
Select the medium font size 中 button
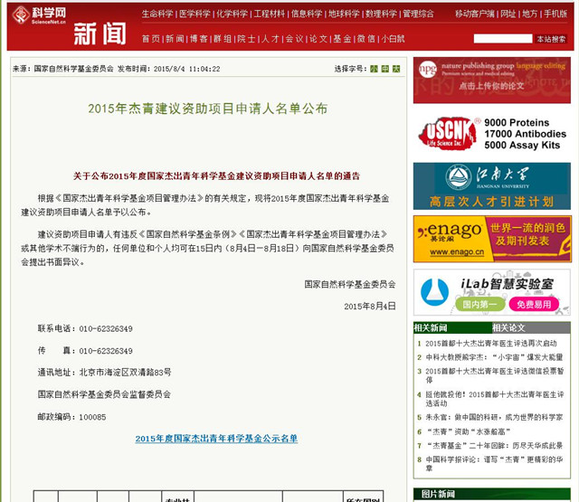(x=384, y=69)
